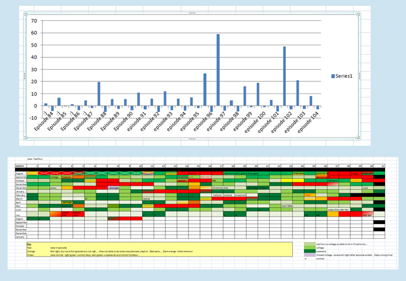This screenshot has width=406, height=281.
Task: Select the positive bar for Episode 88
Action: click(99, 94)
